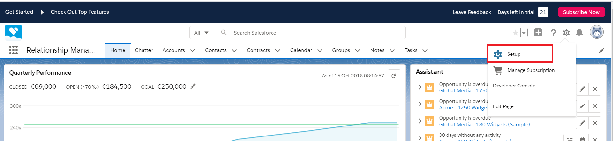The image size is (613, 141).
Task: Open the favorites list dropdown arrow
Action: (x=524, y=33)
